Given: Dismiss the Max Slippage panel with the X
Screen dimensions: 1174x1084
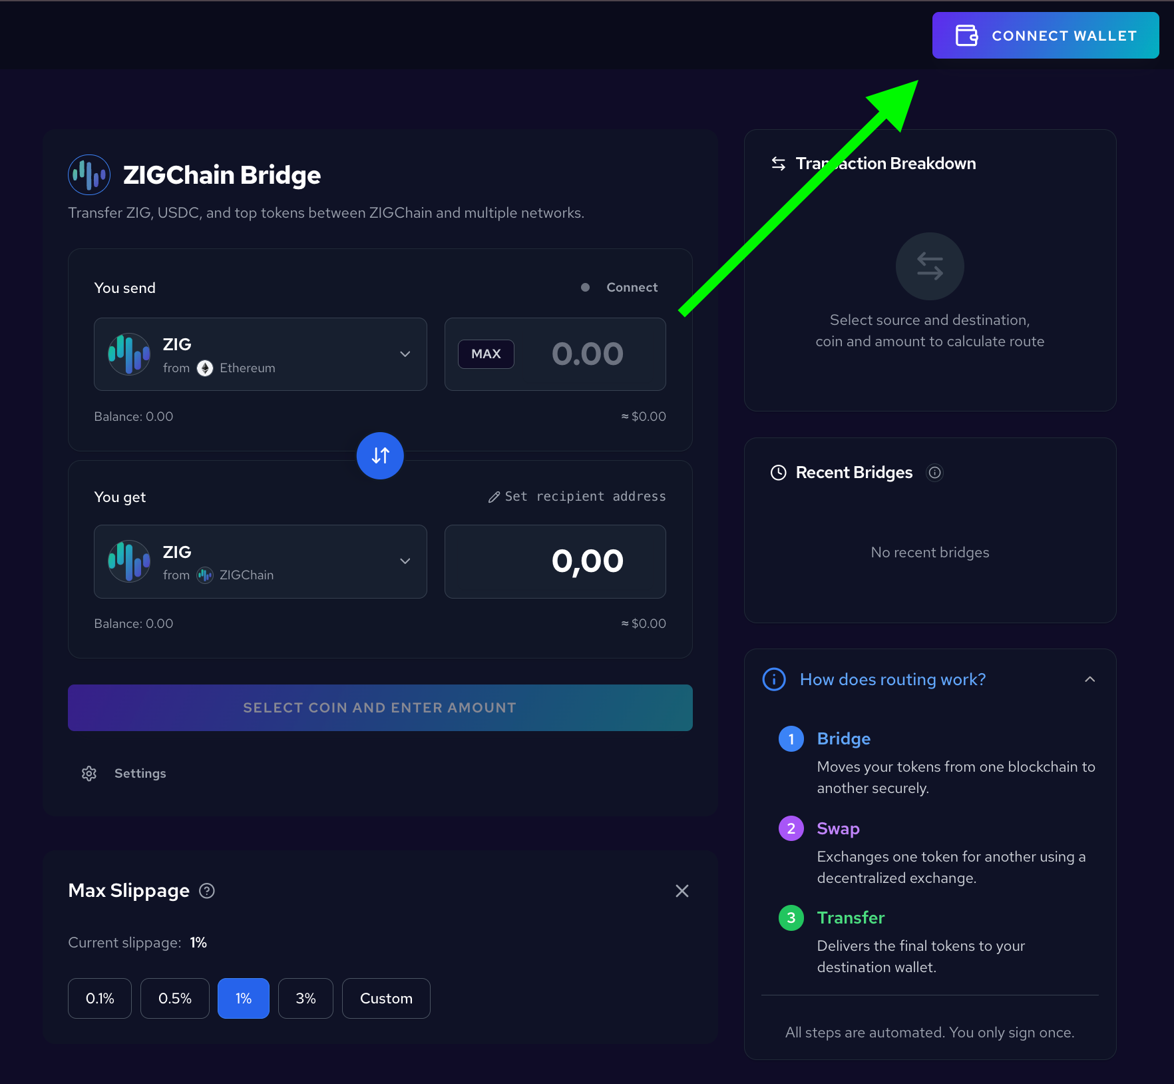Looking at the screenshot, I should (682, 891).
